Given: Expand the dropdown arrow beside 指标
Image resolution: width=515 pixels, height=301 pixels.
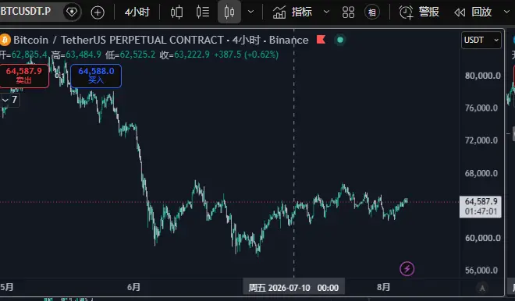Looking at the screenshot, I should [326, 12].
